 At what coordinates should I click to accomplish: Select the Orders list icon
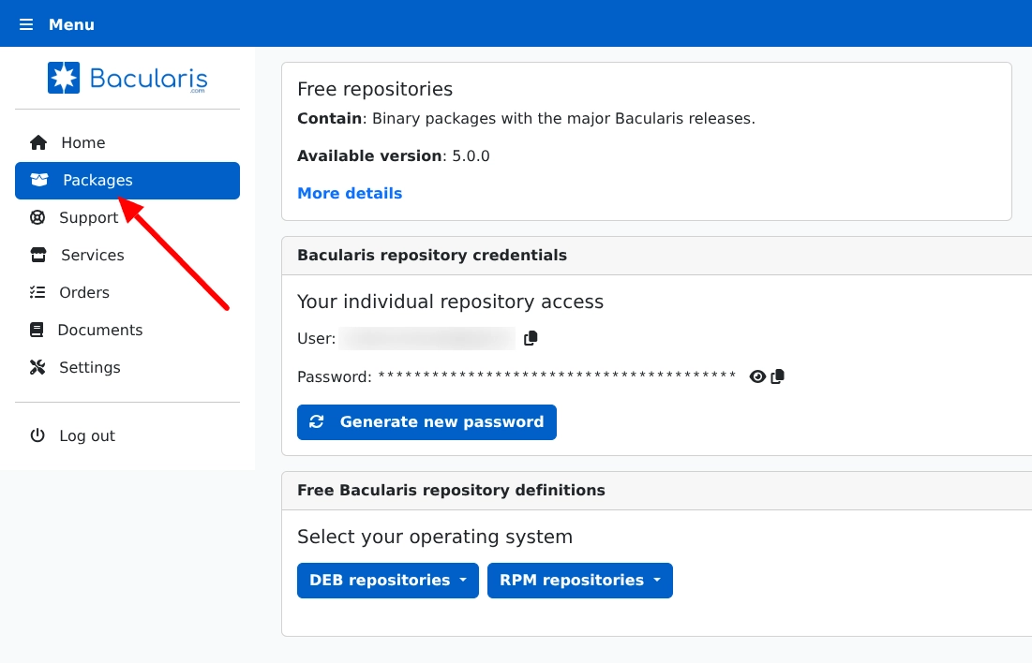click(38, 292)
